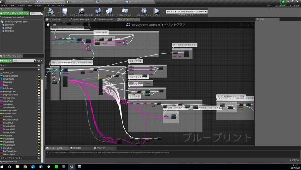Switch to Clear Message Win tab
301x170 pixels.
pos(105,20)
